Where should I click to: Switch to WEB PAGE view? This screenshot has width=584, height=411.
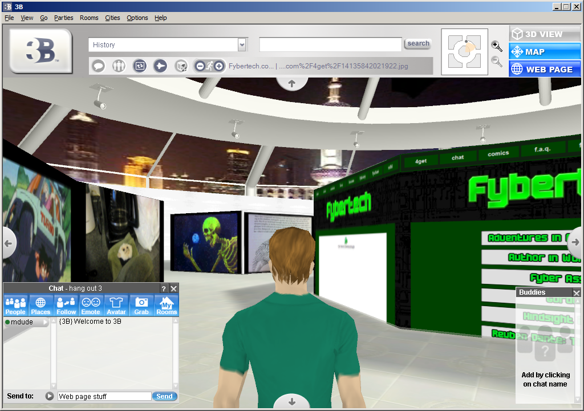click(545, 69)
